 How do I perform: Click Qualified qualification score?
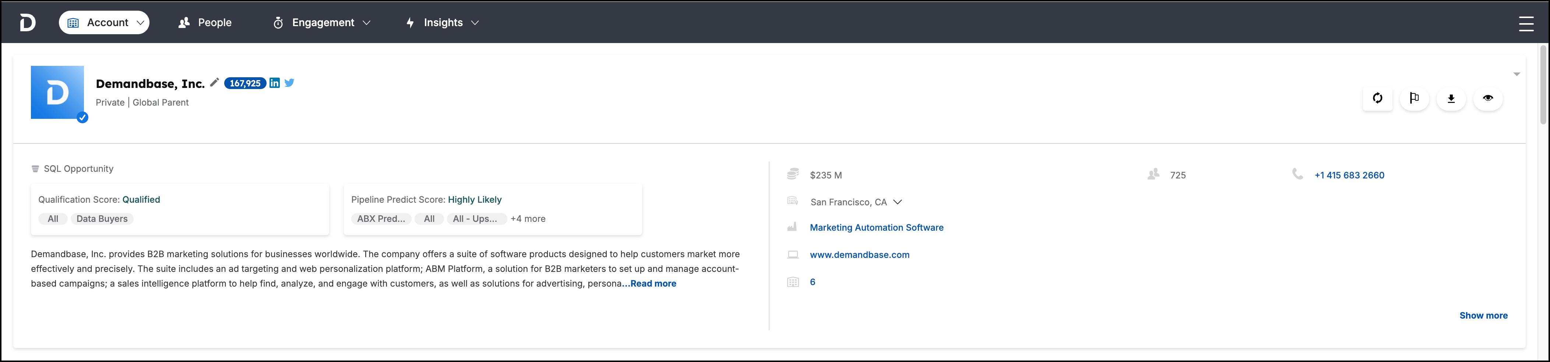pyautogui.click(x=141, y=200)
